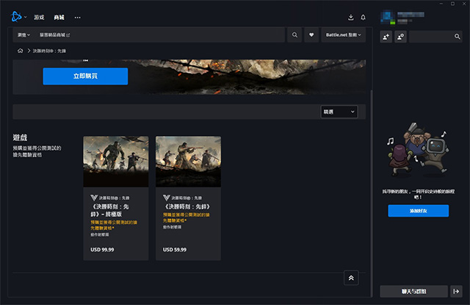Click the 立即購買 buy now button
Viewport: 470px width, 305px height.
85,76
